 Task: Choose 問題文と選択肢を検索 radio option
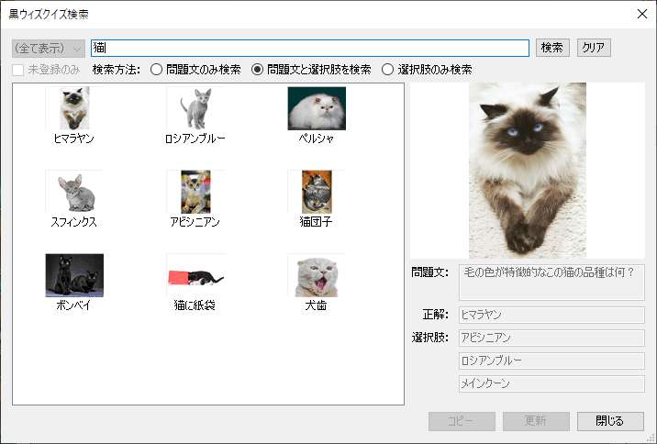point(257,69)
